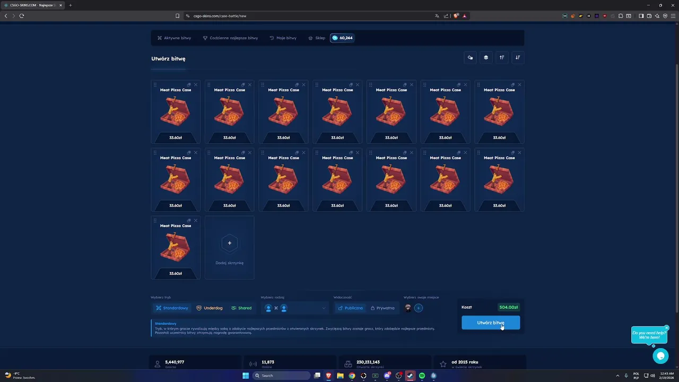Click the stacked layers icon button
Screen dimensions: 679x382
coord(486,57)
